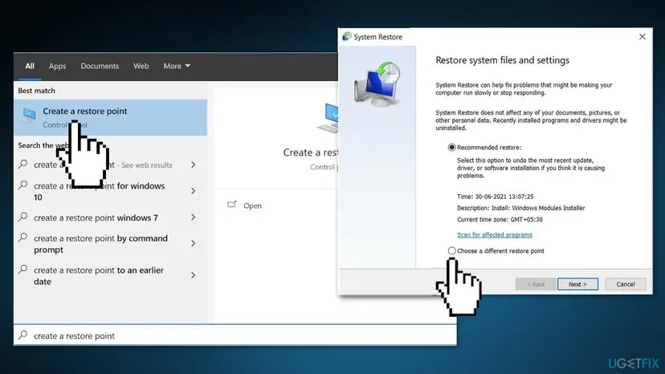Expand arrow for 'windows 7' suggestion

[193, 217]
